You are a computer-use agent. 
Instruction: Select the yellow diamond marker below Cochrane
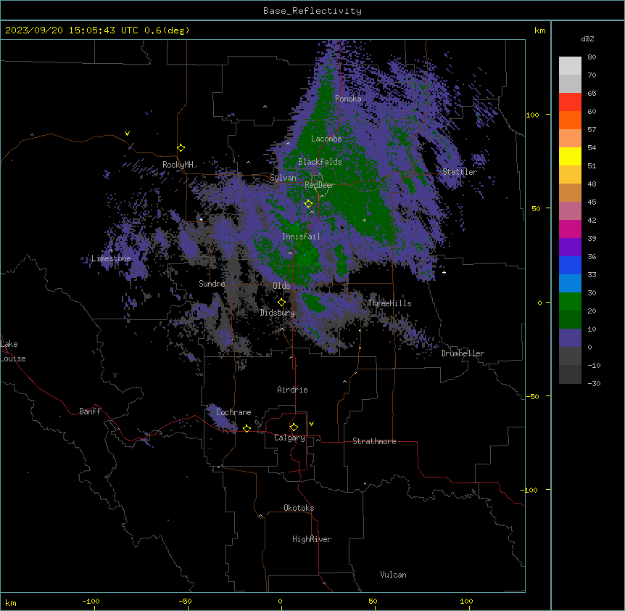pos(247,428)
